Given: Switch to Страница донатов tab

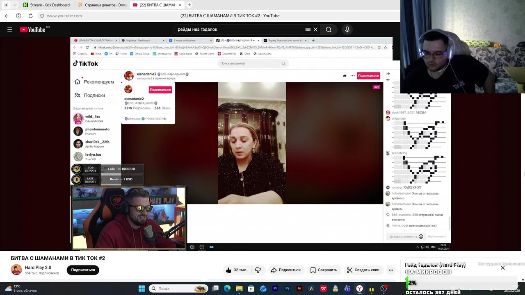Looking at the screenshot, I should (103, 5).
